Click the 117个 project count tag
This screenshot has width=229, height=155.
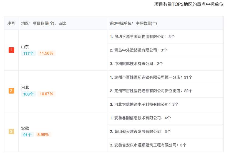tap(29, 53)
